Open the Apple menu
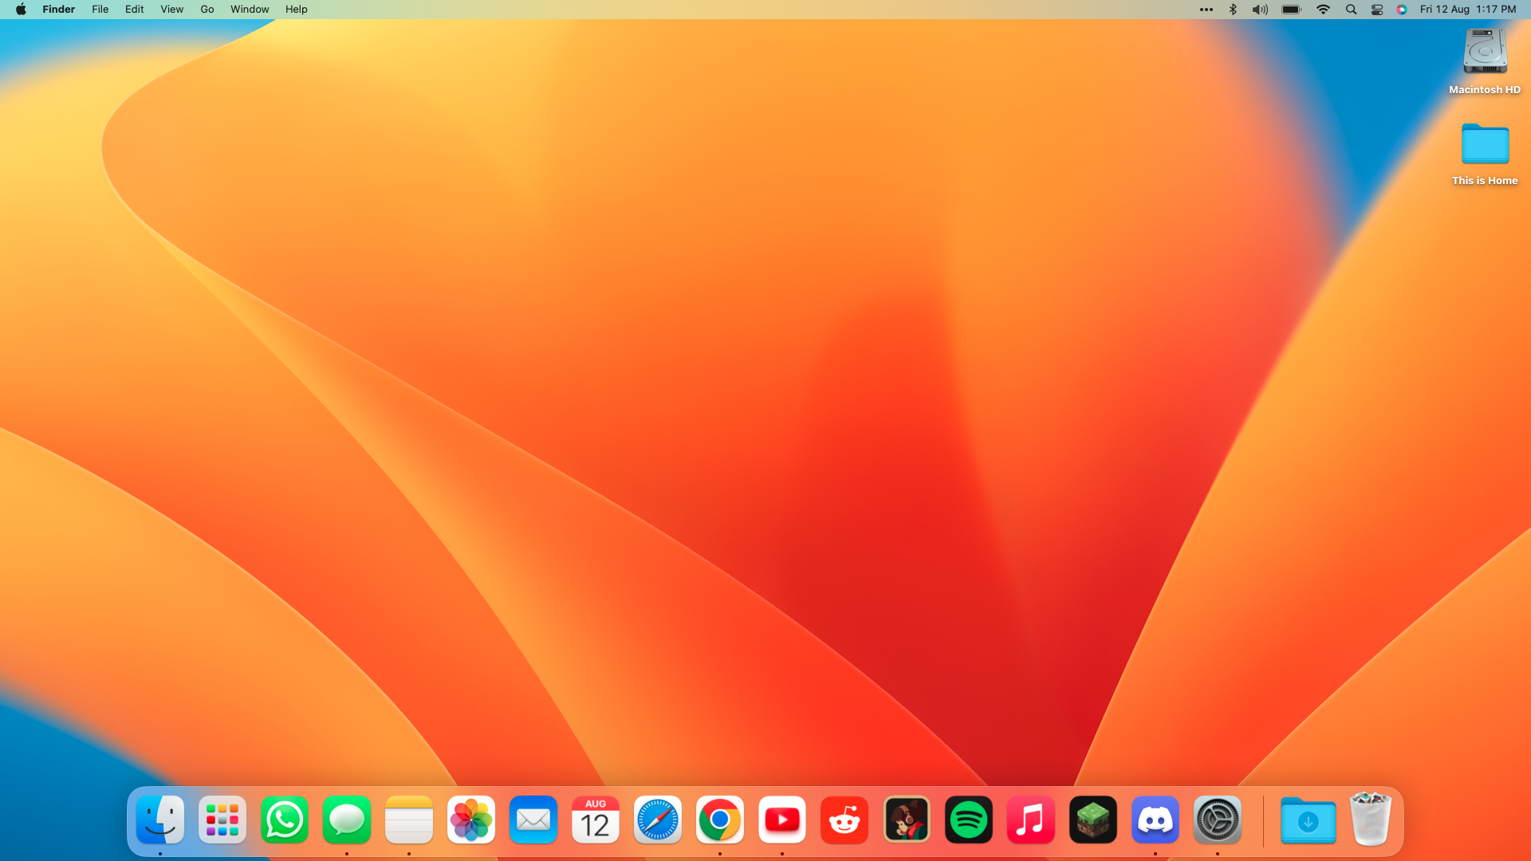The height and width of the screenshot is (861, 1531). pos(21,10)
